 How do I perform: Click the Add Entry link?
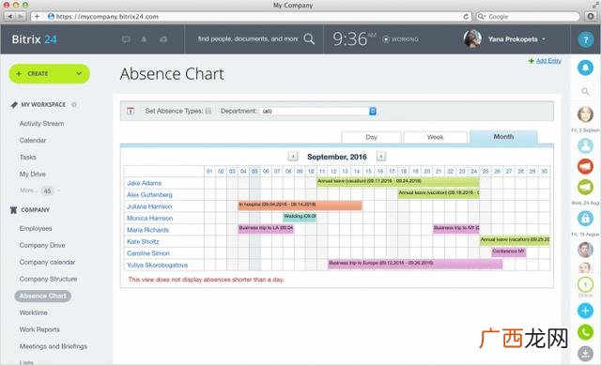point(548,60)
